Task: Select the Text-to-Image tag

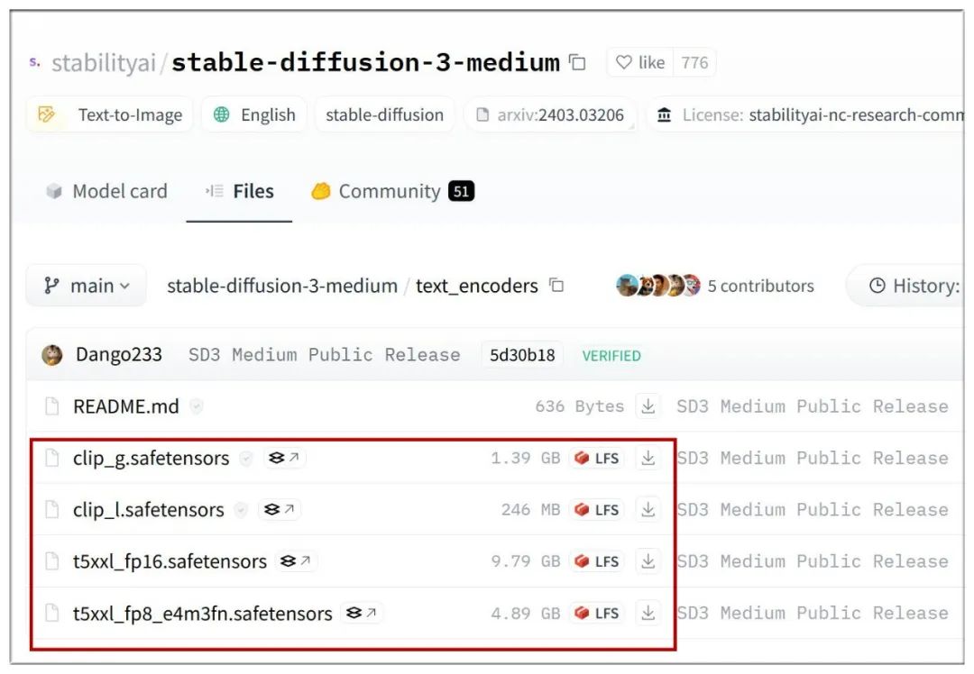Action: (x=110, y=114)
